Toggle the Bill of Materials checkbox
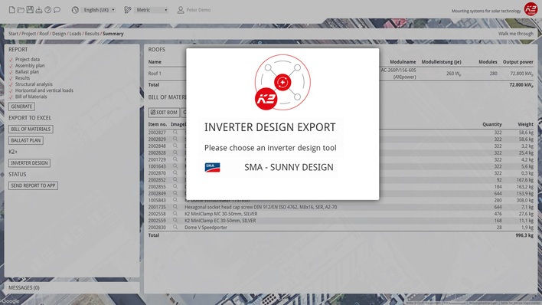Viewport: 542px width, 305px height. [x=11, y=97]
